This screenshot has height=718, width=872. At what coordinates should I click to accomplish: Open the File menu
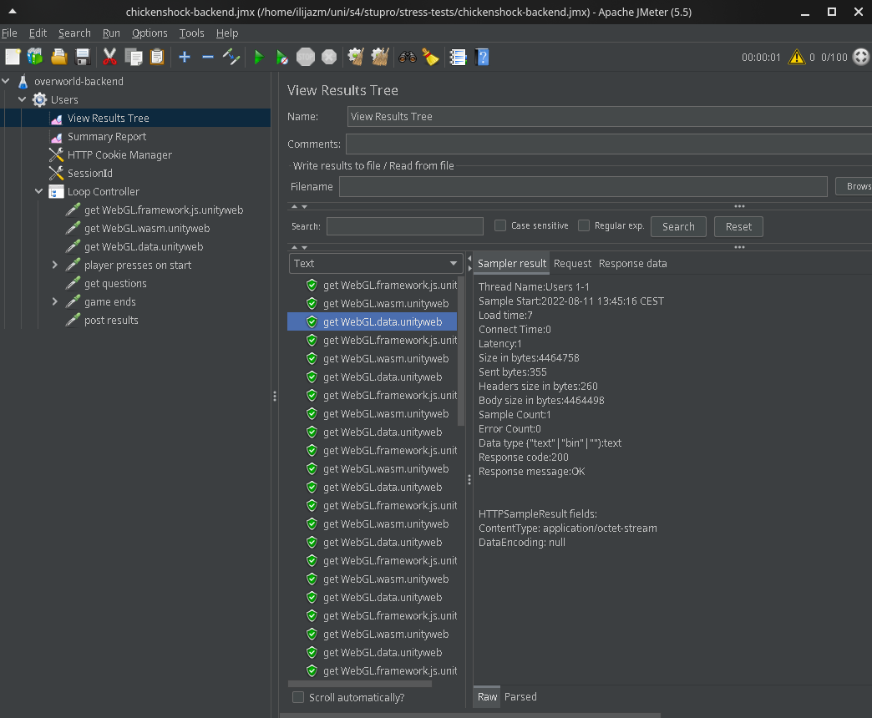point(9,33)
